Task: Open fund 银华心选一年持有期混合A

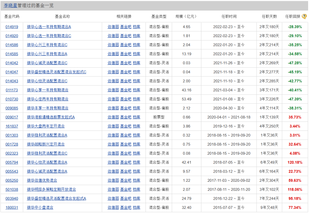Action: click(49, 27)
